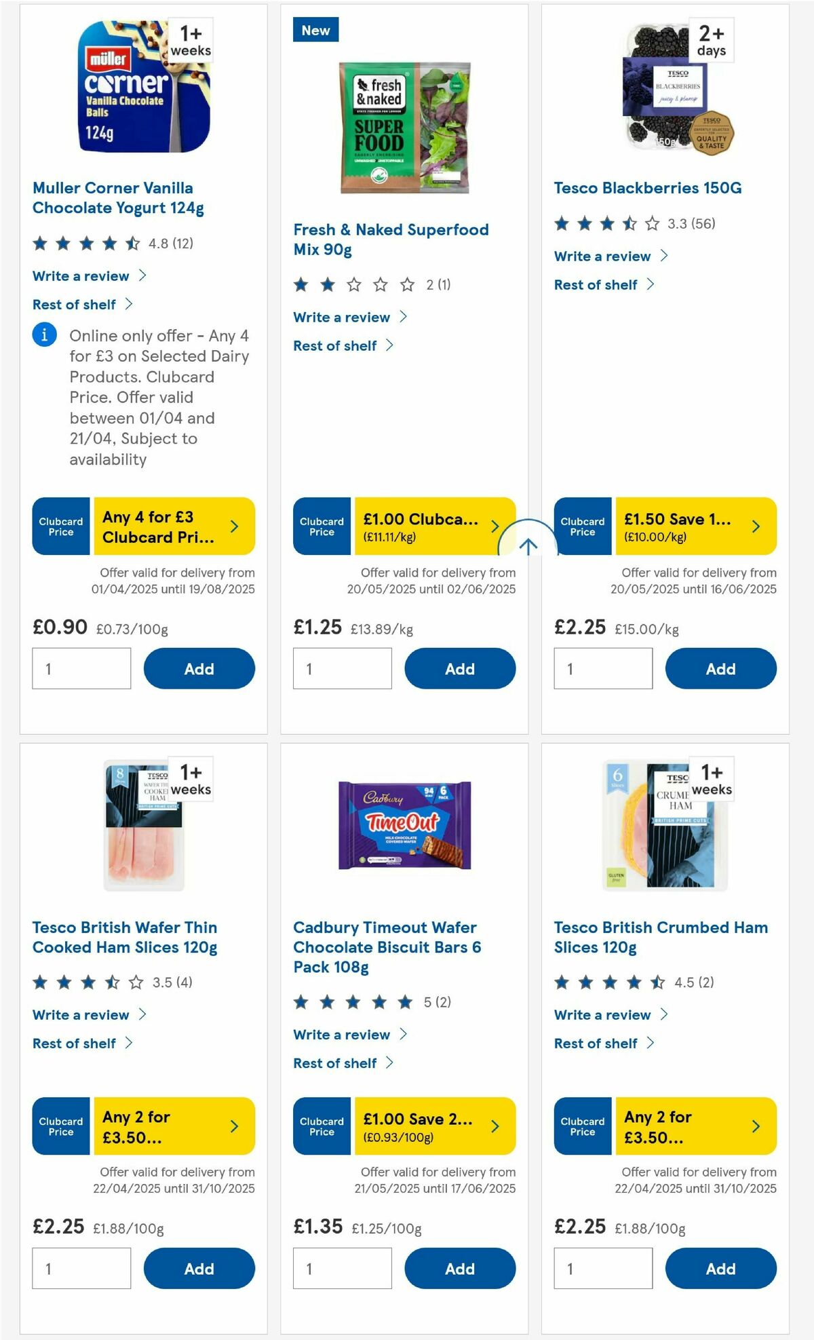Click the quantity input for Muller Corner yogurt
Screen dimensions: 814x1340
tap(81, 668)
